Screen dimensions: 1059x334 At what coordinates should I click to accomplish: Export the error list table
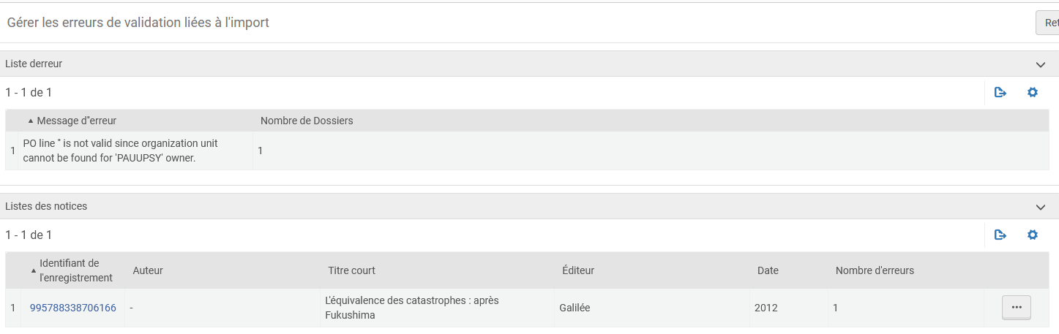click(x=1000, y=93)
